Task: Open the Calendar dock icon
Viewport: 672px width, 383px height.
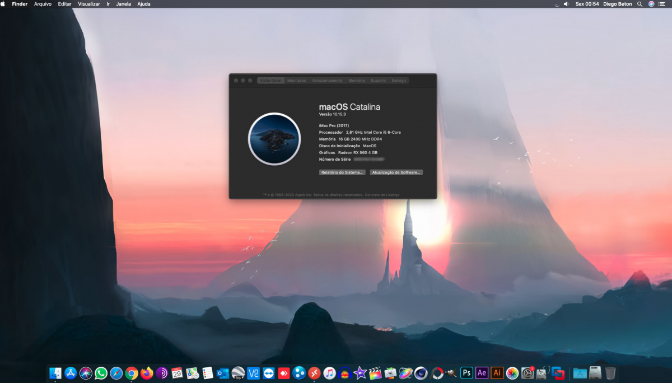Action: pos(177,373)
